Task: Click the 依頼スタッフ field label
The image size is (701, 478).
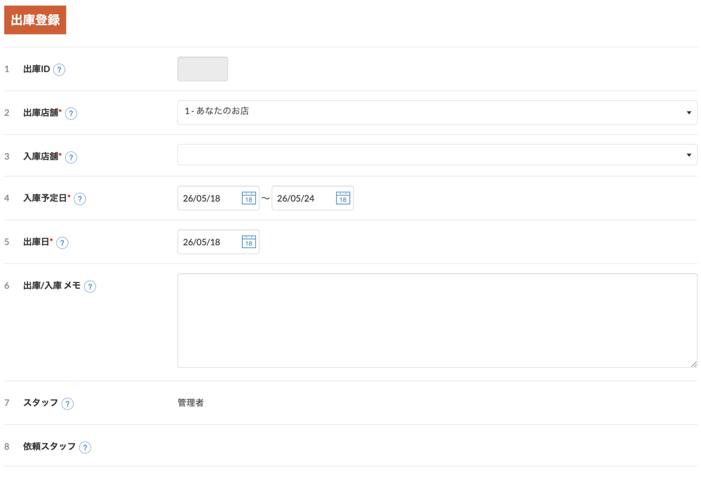Action: 50,447
